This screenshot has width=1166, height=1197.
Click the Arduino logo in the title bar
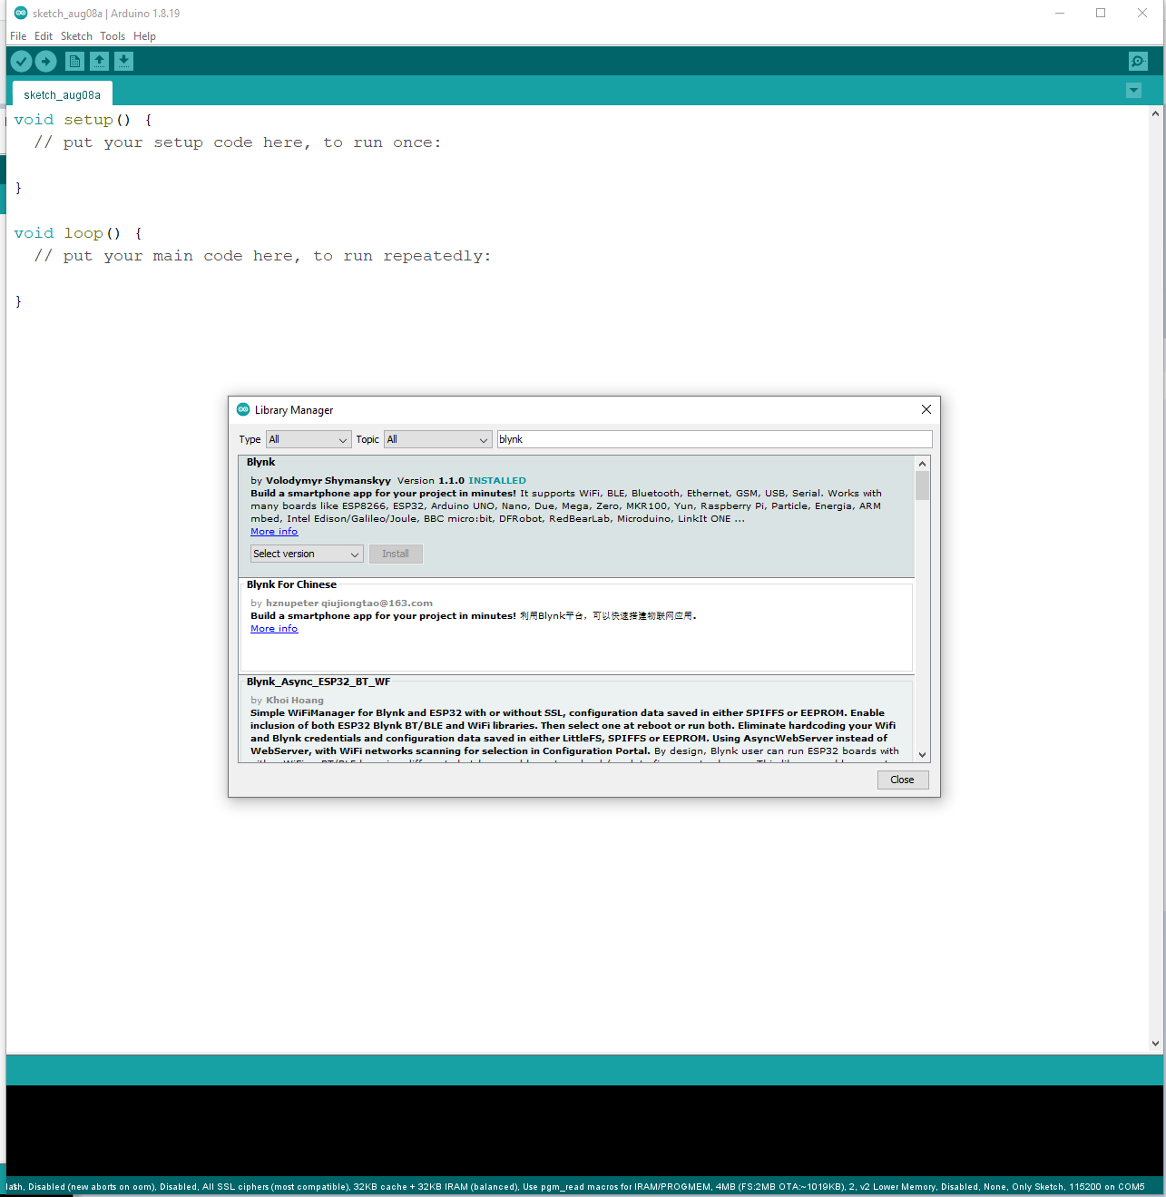pos(20,13)
